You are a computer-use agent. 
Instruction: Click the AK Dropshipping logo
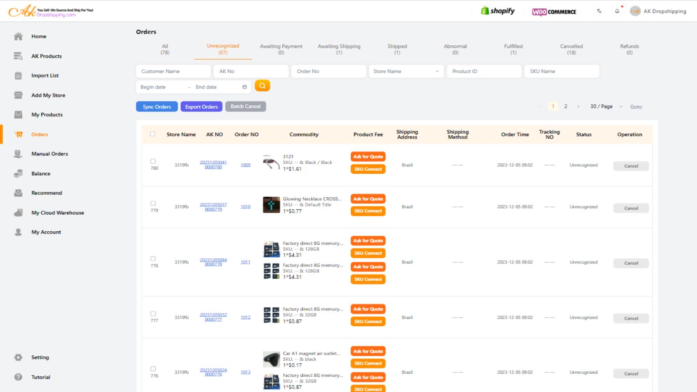51,11
